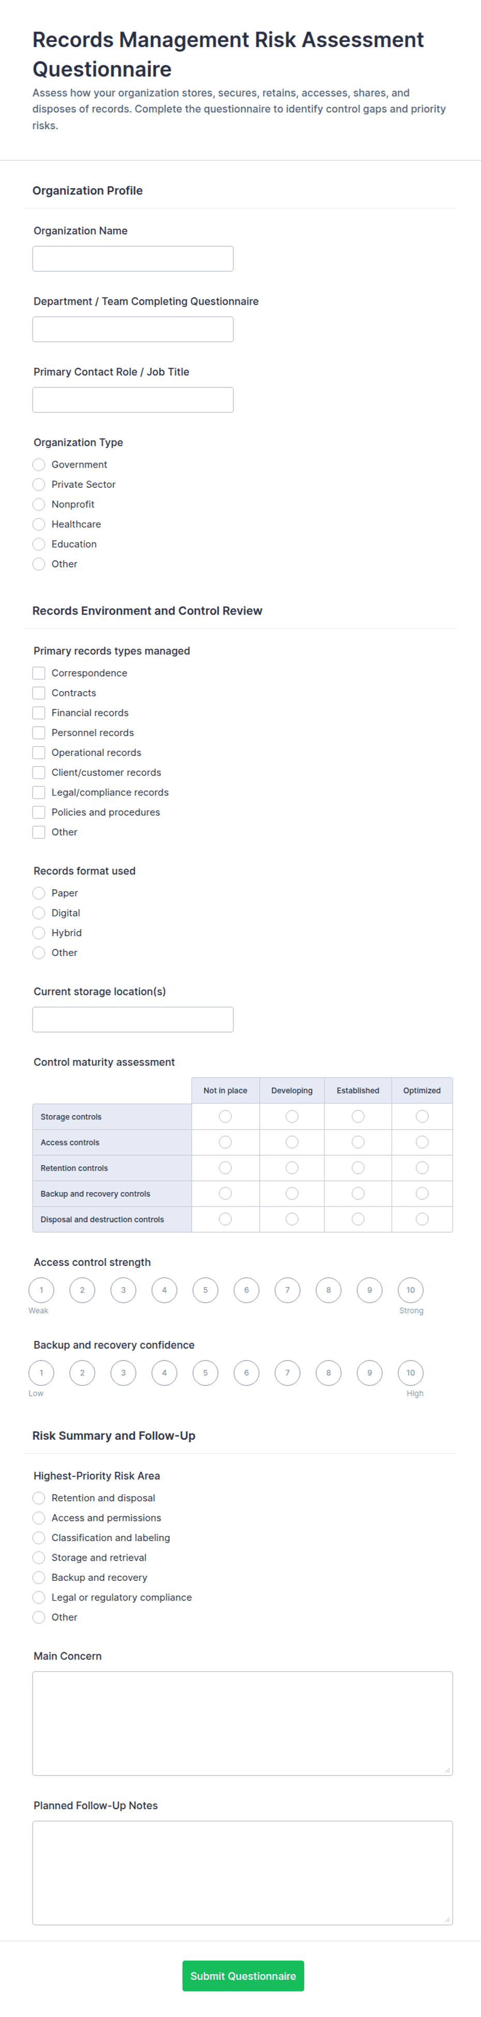
Task: Click inside the Main Concern text area
Action: [x=242, y=1723]
